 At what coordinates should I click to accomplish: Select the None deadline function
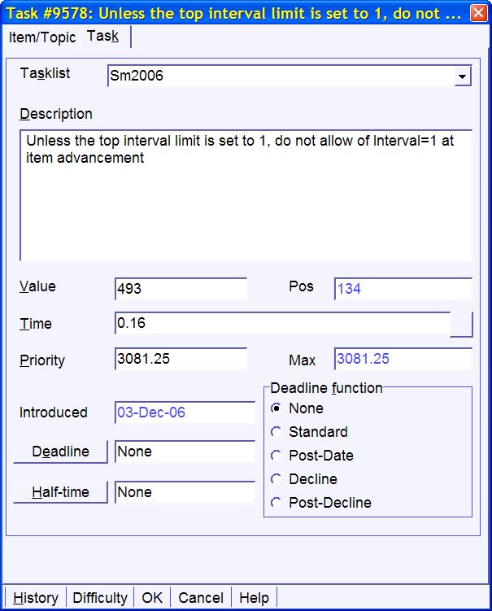point(277,408)
